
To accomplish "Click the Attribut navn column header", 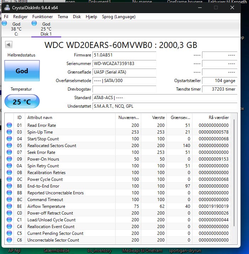I will pyautogui.click(x=70, y=118).
